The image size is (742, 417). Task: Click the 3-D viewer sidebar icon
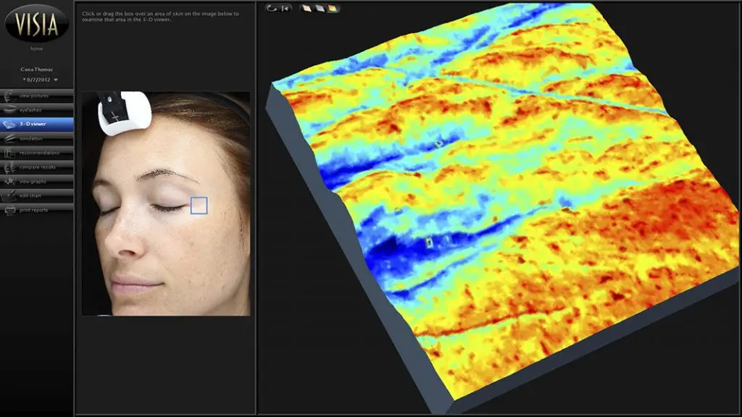[11, 124]
